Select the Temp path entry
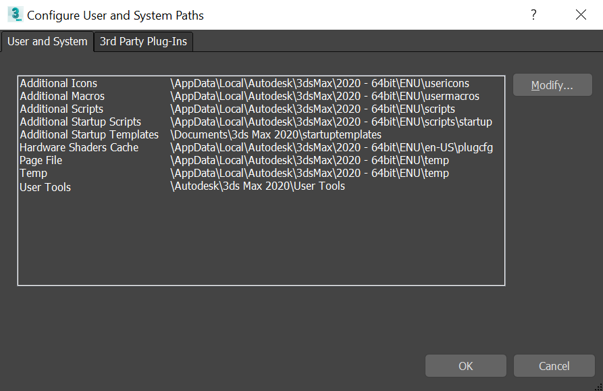 click(34, 174)
